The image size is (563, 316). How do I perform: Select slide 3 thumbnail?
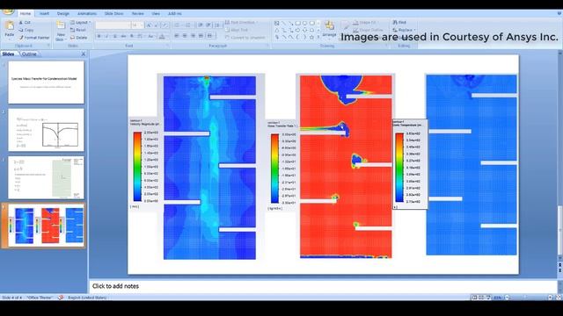pyautogui.click(x=46, y=177)
